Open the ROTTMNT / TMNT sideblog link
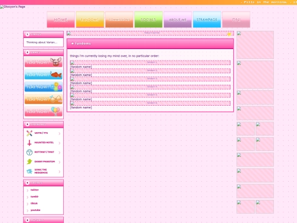This screenshot has width=297, height=223. pos(44,152)
